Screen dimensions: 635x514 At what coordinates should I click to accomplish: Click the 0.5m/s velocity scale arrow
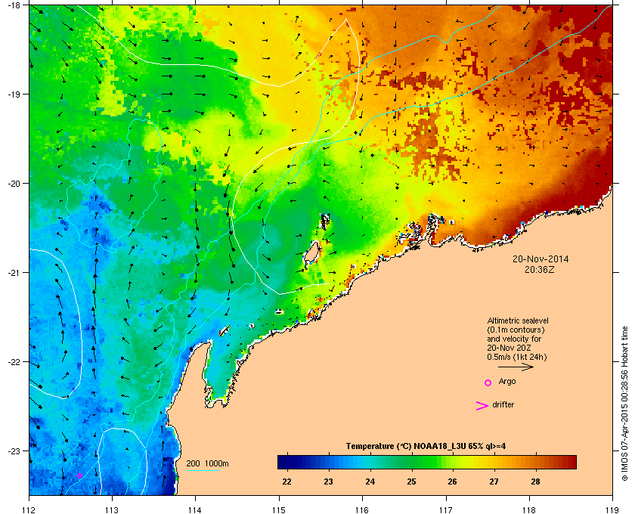click(x=516, y=367)
